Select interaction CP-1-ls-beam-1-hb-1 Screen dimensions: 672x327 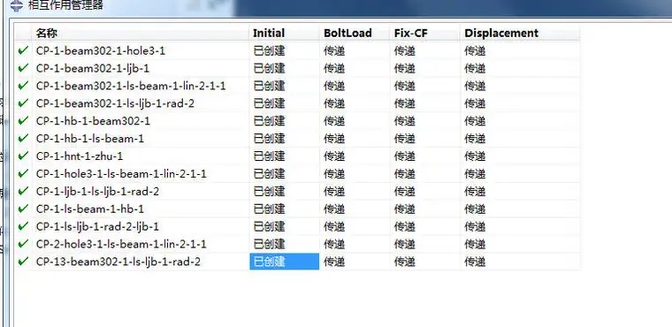90,209
